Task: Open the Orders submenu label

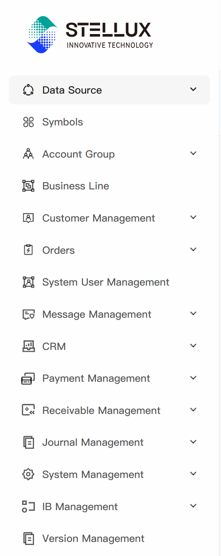Action: coord(58,250)
